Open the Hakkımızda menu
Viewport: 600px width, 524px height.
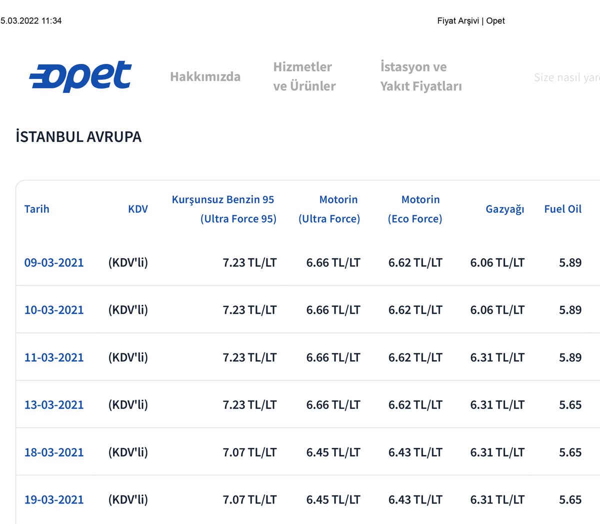tap(205, 77)
